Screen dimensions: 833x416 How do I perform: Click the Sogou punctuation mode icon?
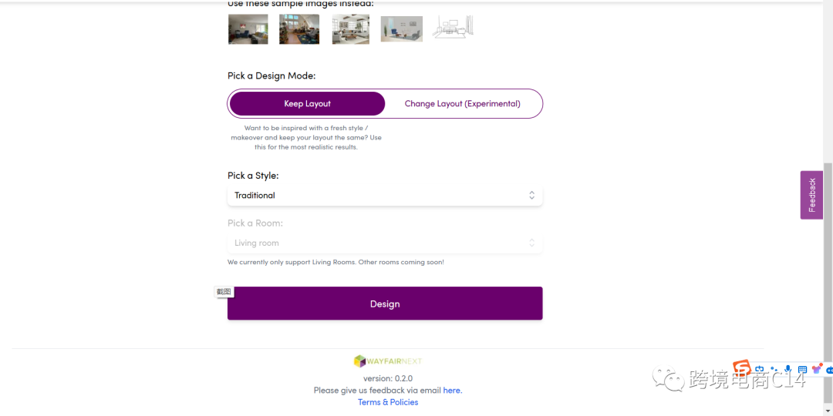coord(774,371)
